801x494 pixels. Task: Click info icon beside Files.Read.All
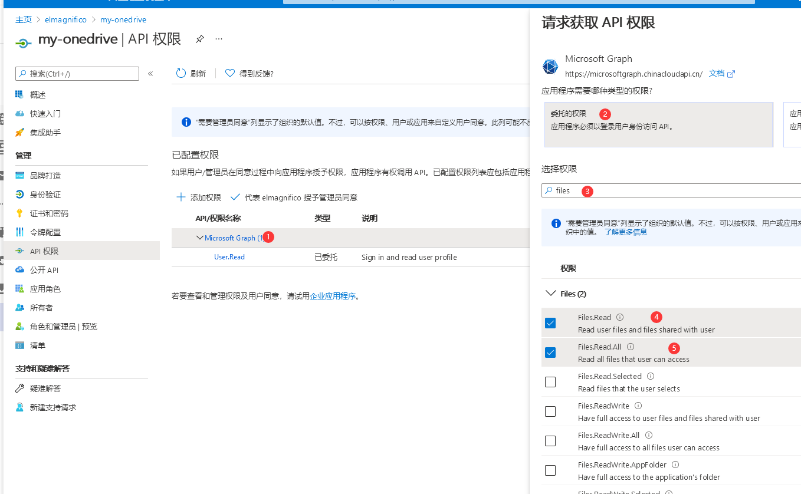point(631,347)
